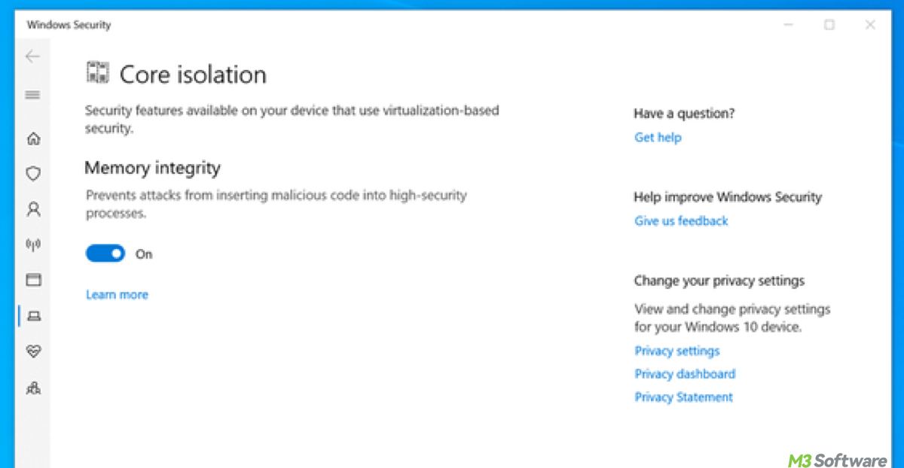This screenshot has width=904, height=468.
Task: Click the Get help link
Action: tap(658, 138)
